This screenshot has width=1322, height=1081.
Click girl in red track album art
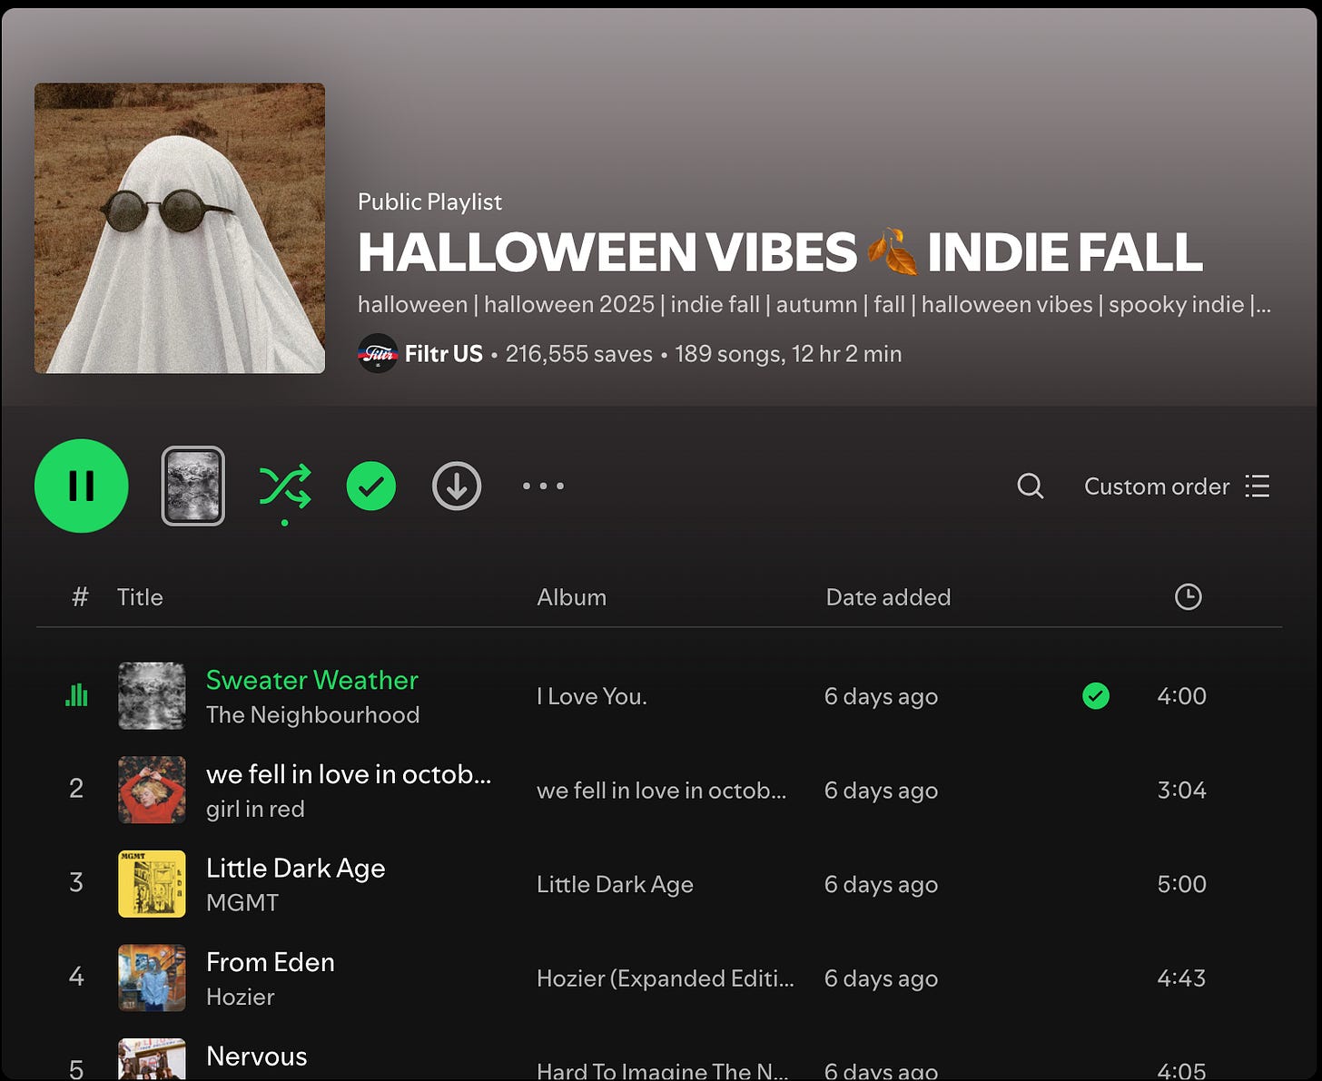pyautogui.click(x=152, y=790)
